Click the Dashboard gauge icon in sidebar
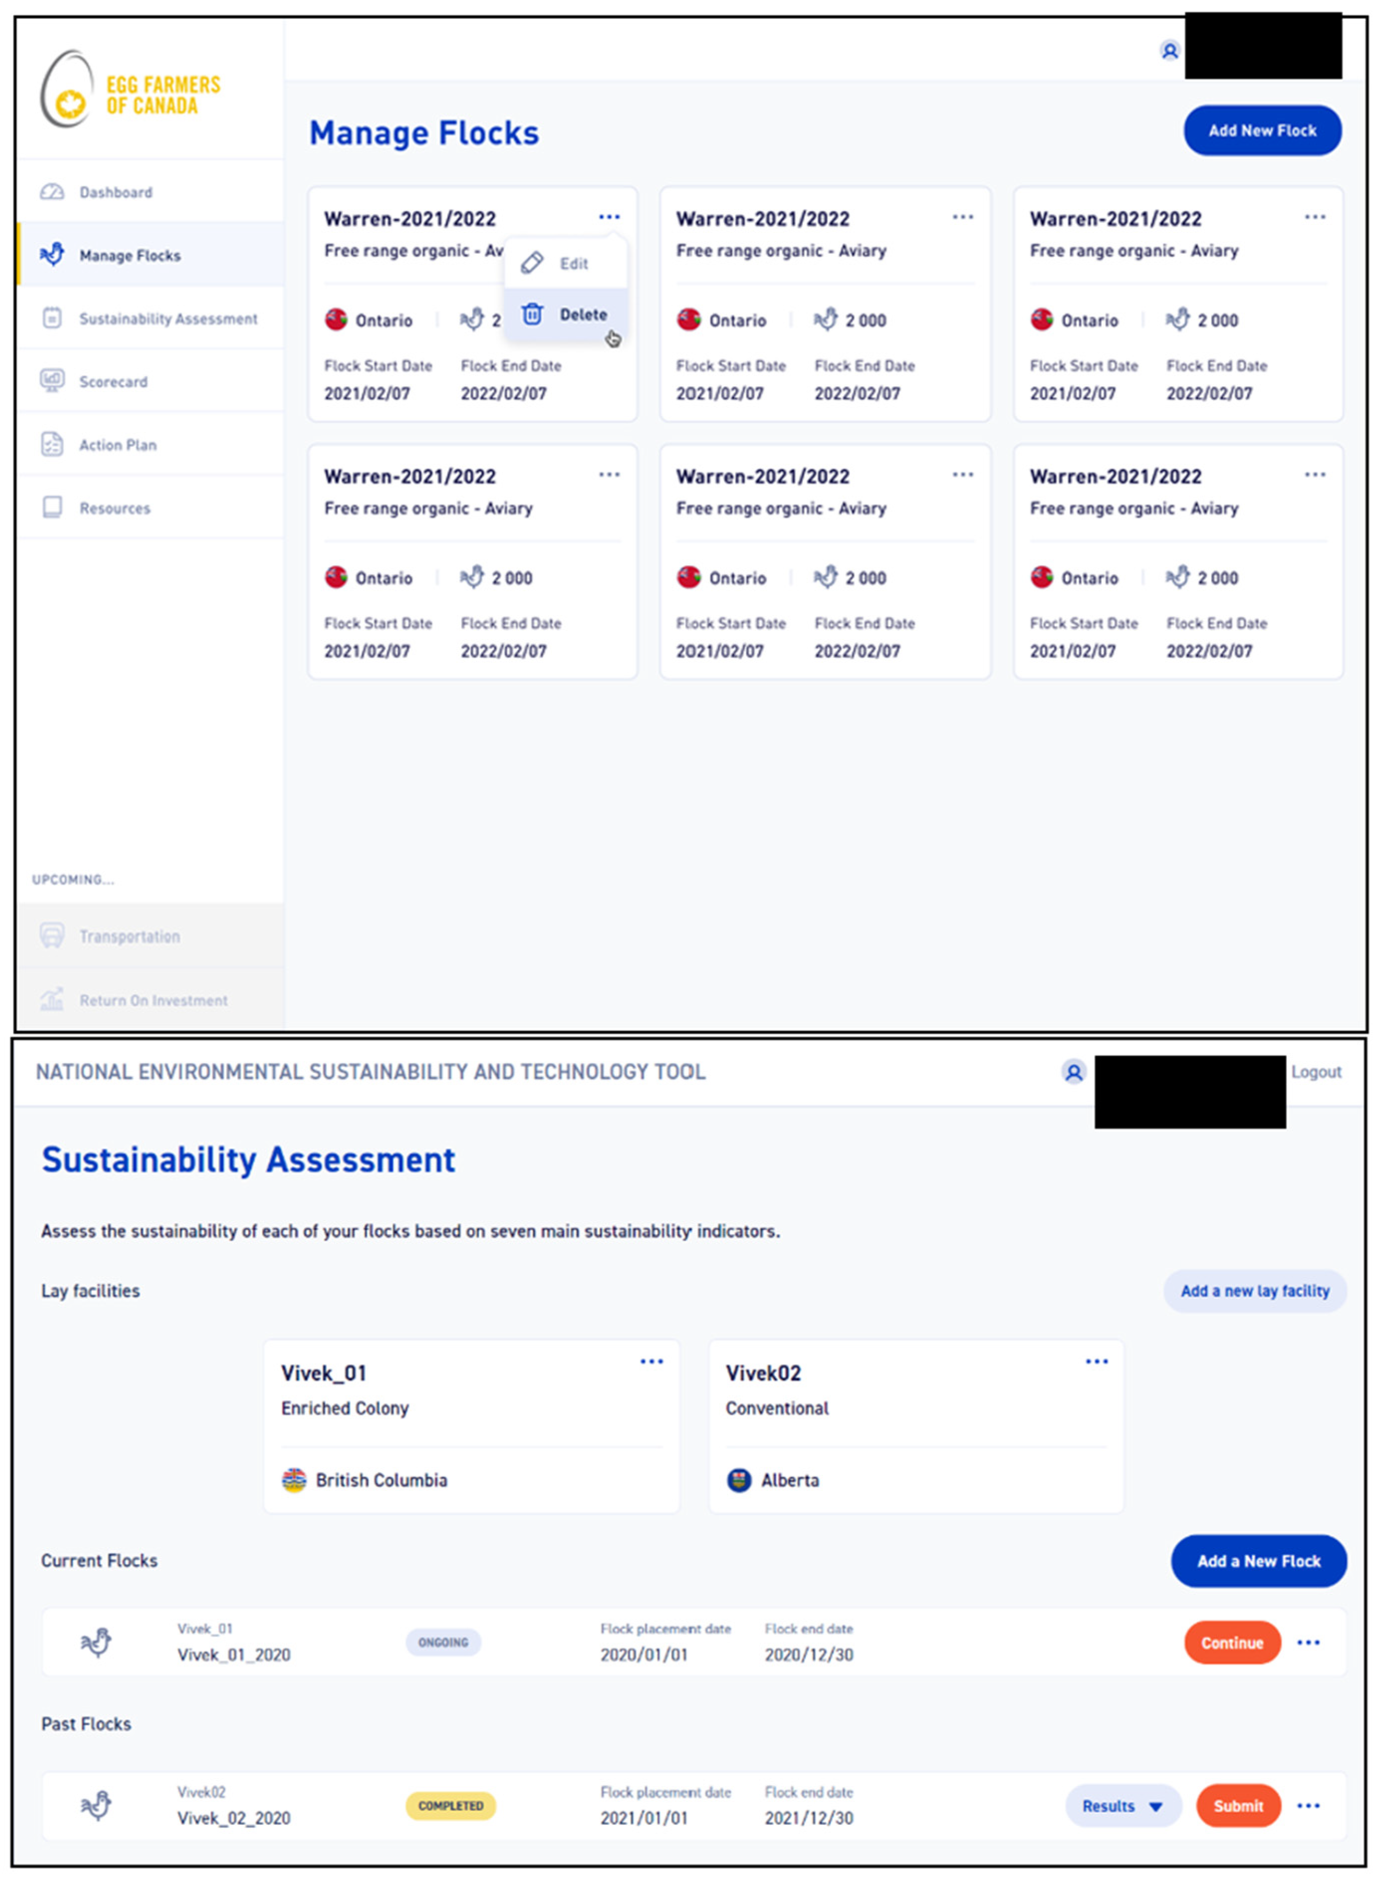The image size is (1381, 1883). click(x=52, y=192)
